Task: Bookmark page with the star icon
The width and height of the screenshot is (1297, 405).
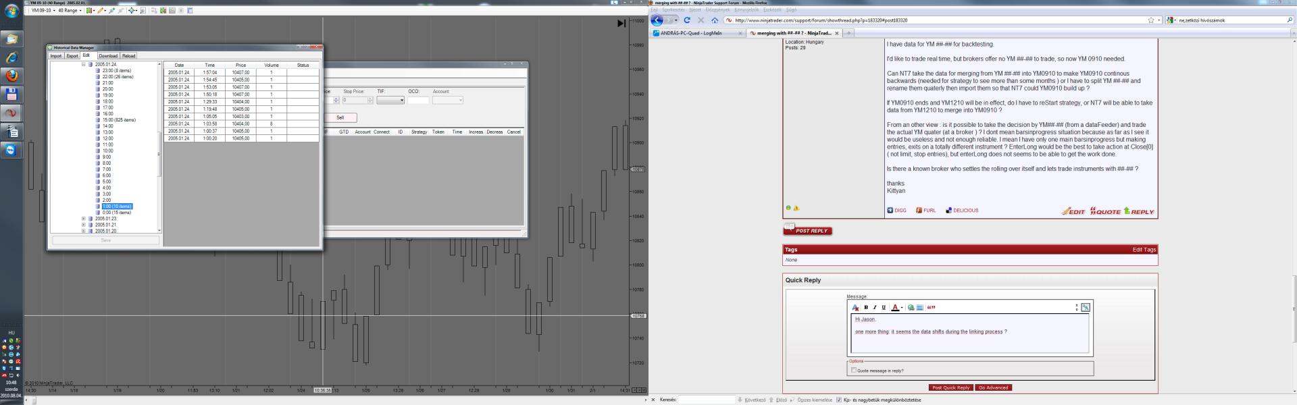Action: coord(1151,20)
